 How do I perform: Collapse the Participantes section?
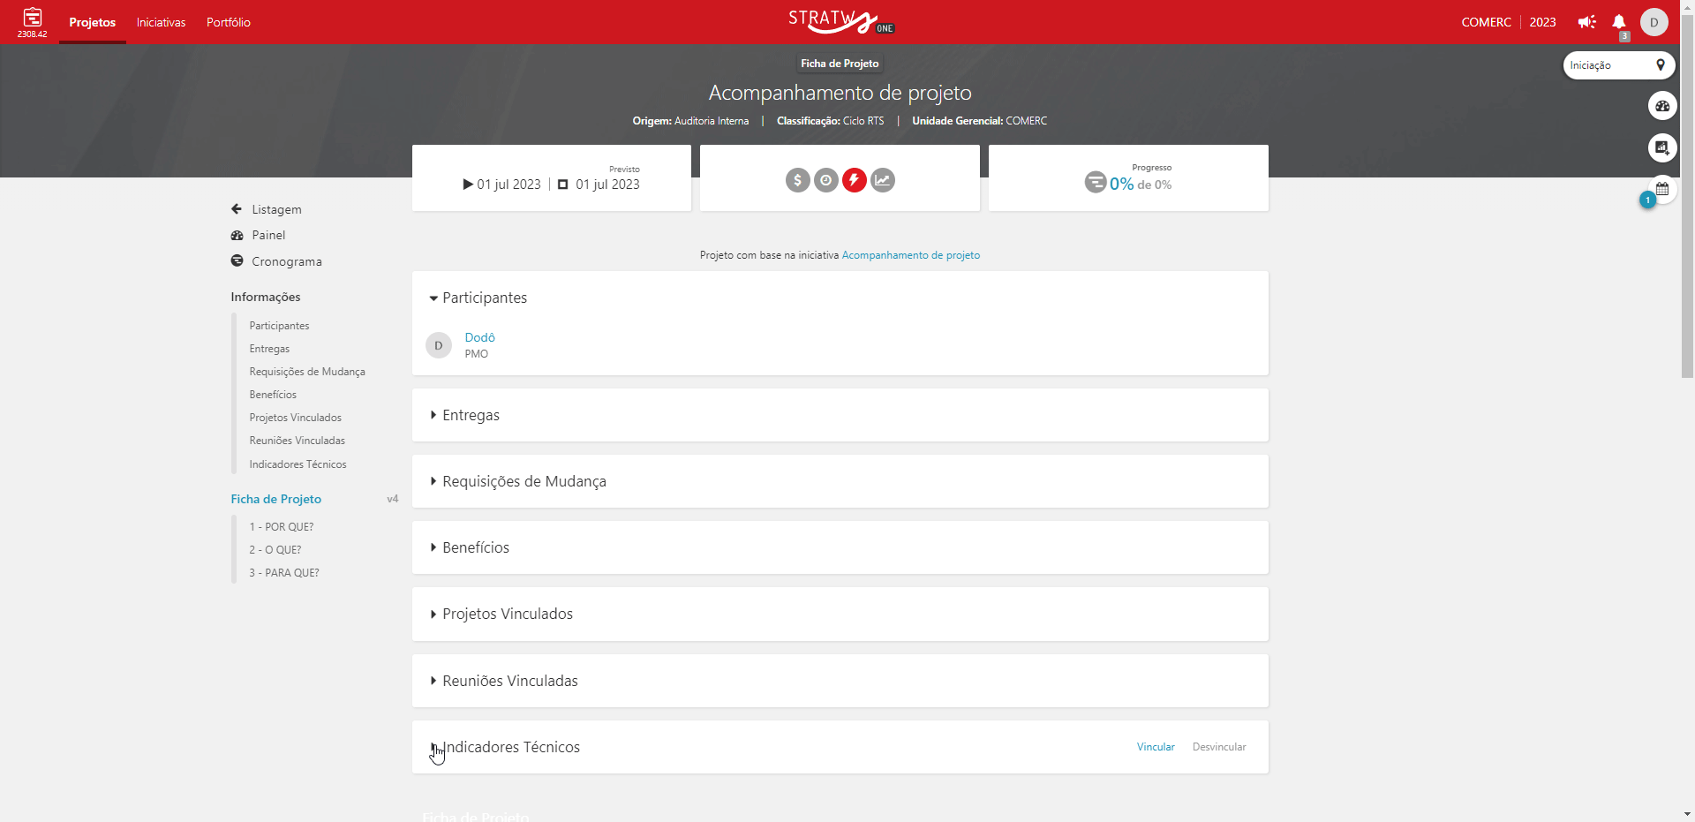433,298
